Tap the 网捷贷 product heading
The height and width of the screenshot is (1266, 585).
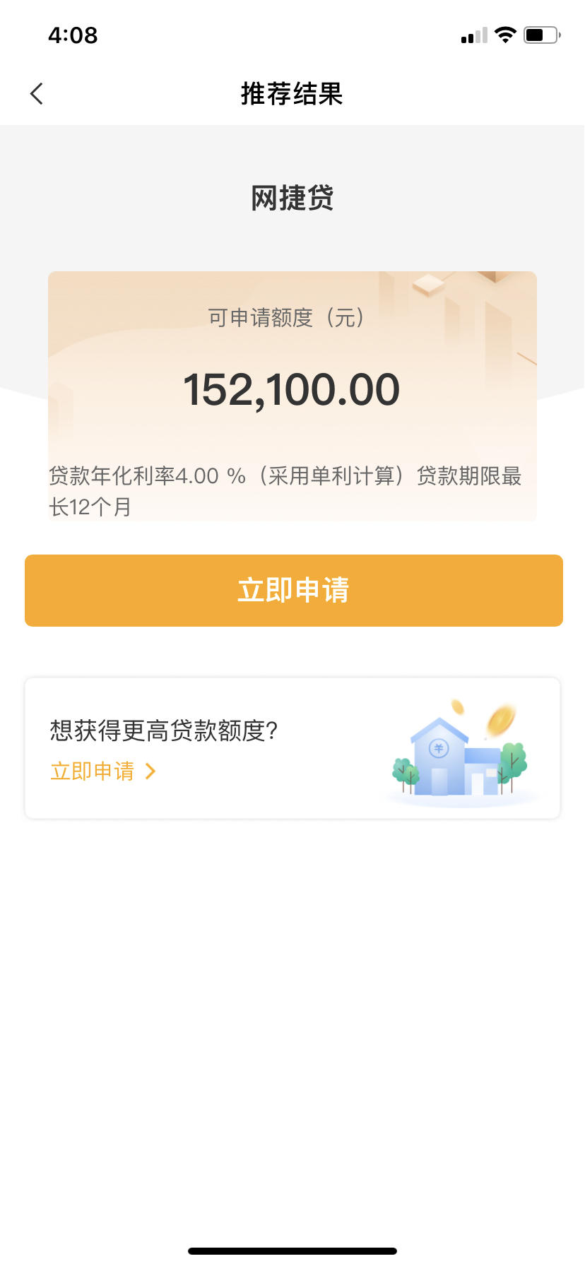(292, 198)
